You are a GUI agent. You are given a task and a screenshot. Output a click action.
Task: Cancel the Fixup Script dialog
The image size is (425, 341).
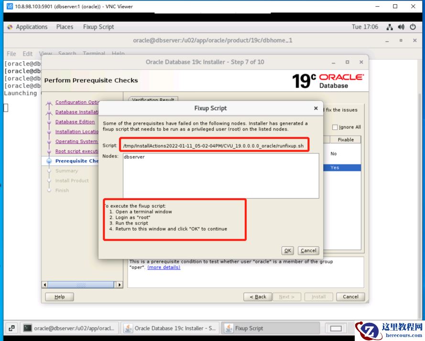[308, 251]
